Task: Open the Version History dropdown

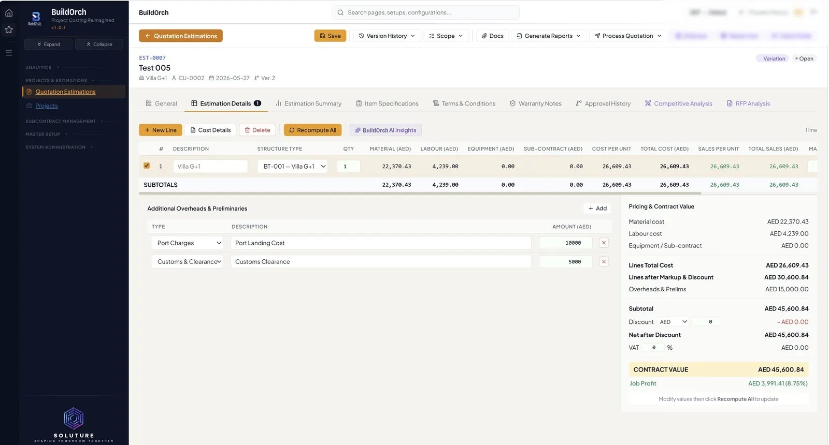Action: tap(387, 36)
